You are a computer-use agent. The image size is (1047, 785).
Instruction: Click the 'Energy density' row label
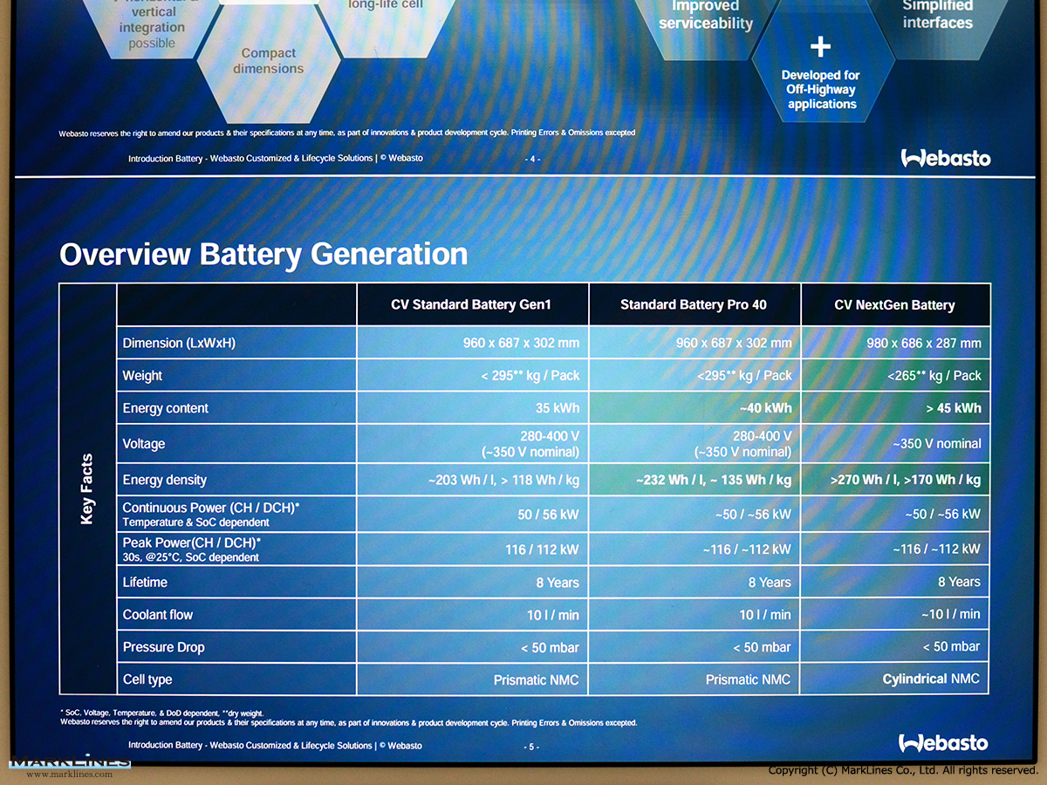point(165,480)
